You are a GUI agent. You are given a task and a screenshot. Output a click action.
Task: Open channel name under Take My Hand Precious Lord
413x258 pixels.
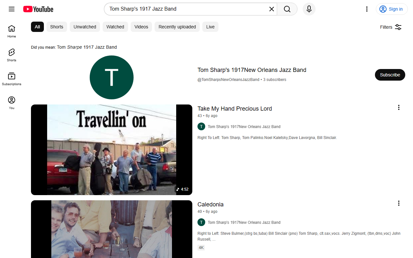point(244,127)
